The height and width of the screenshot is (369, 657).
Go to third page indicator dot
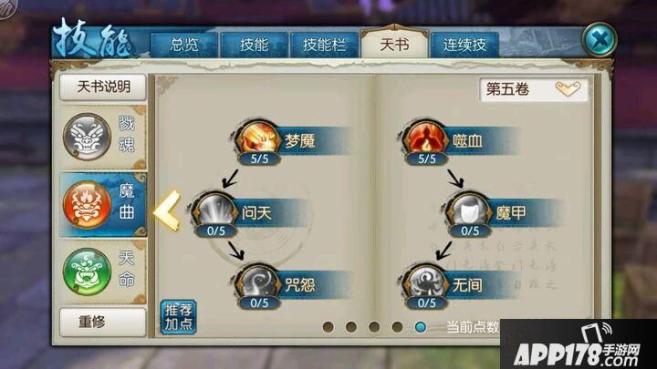click(374, 327)
